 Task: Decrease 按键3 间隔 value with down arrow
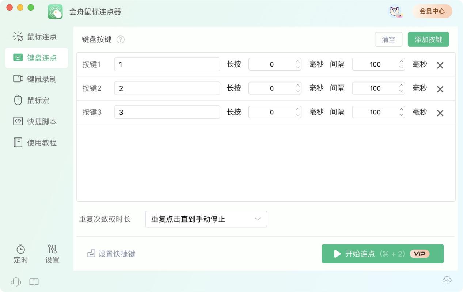401,115
